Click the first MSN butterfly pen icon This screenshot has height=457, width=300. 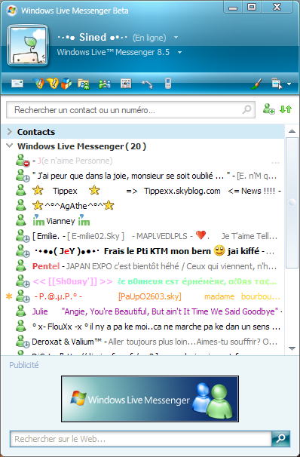[x=38, y=84]
